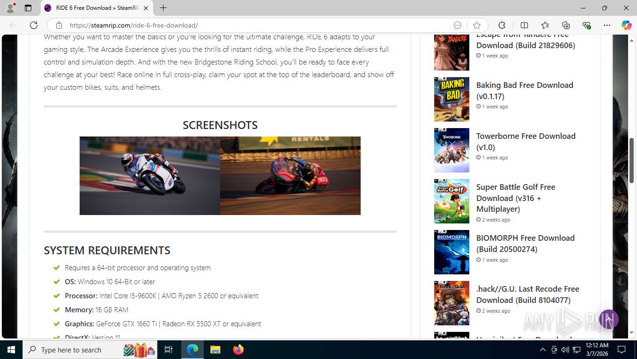Click the Baking Bad cover thumbnail
Screen dimensions: 637x359
click(452, 99)
